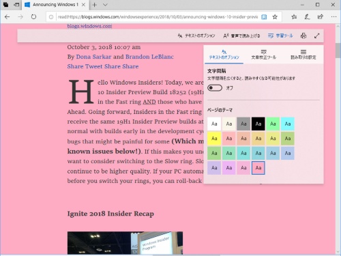Toggle reading view book icon in address bar

264,17
